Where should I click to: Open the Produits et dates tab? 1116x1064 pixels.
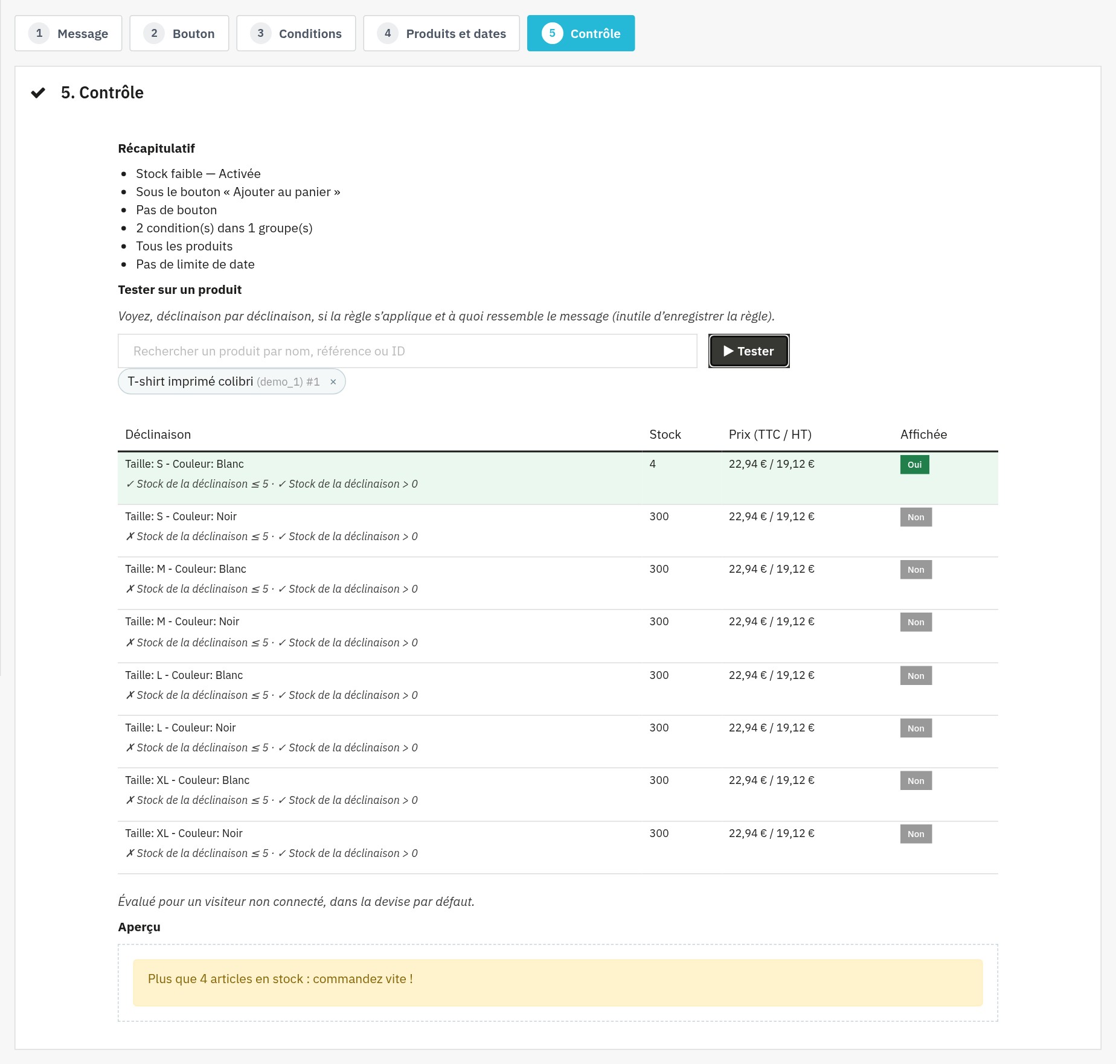(x=441, y=33)
